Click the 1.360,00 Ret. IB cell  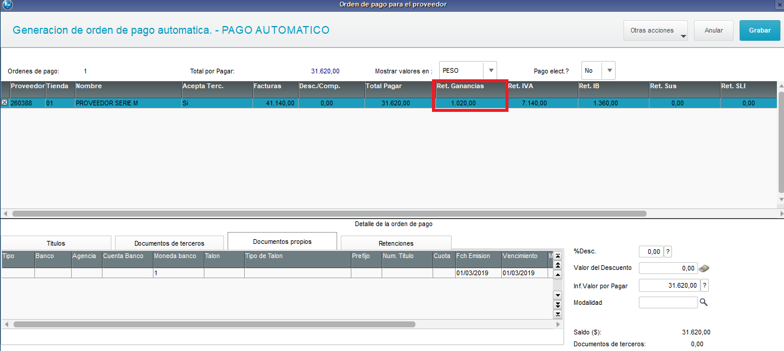click(x=613, y=103)
